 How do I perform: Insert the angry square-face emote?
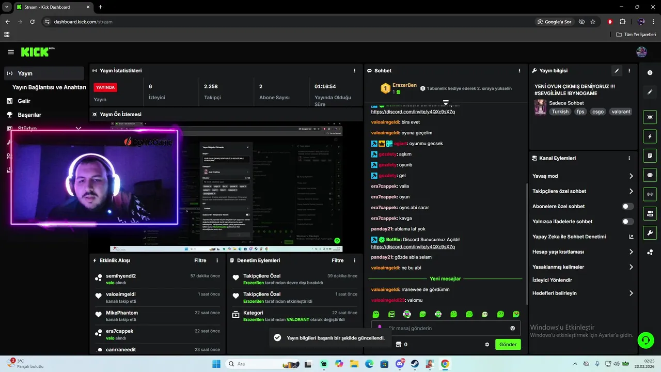point(391,314)
